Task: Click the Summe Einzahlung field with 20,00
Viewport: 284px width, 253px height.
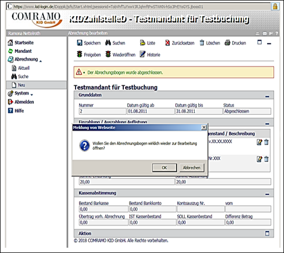Action: pos(126,182)
